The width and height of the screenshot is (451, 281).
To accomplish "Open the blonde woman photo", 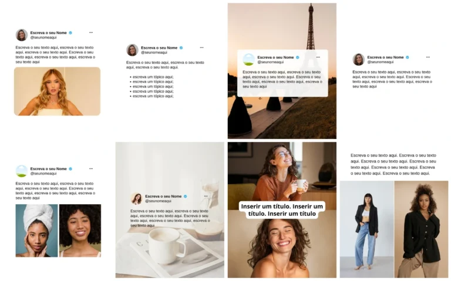I will (57, 91).
